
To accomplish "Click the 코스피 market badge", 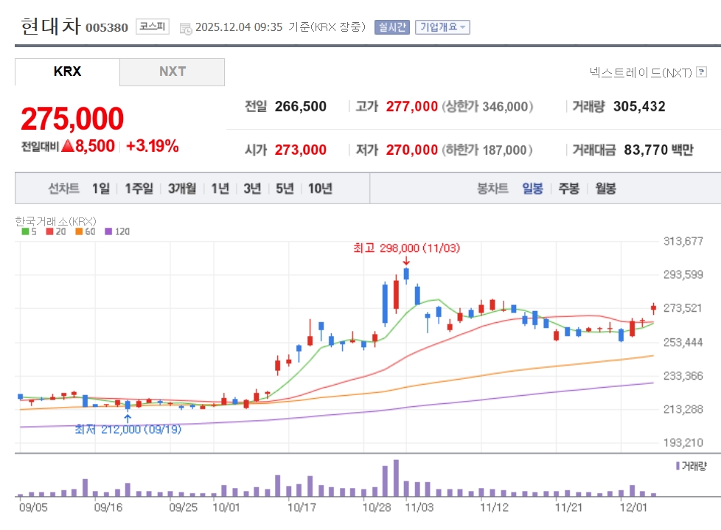I will pos(153,27).
